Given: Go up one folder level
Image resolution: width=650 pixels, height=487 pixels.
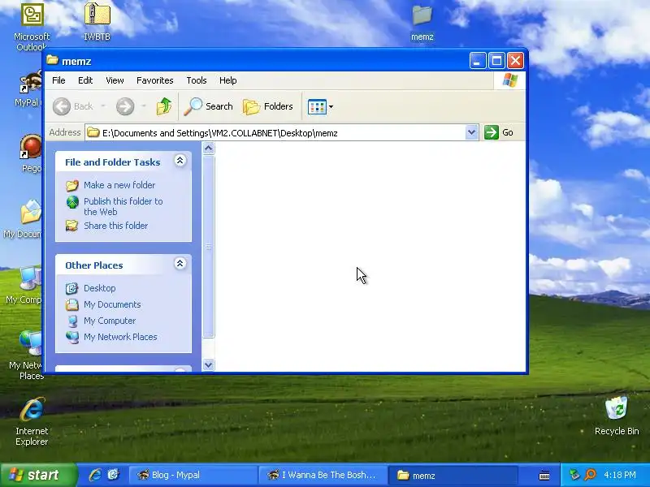Looking at the screenshot, I should click(164, 106).
